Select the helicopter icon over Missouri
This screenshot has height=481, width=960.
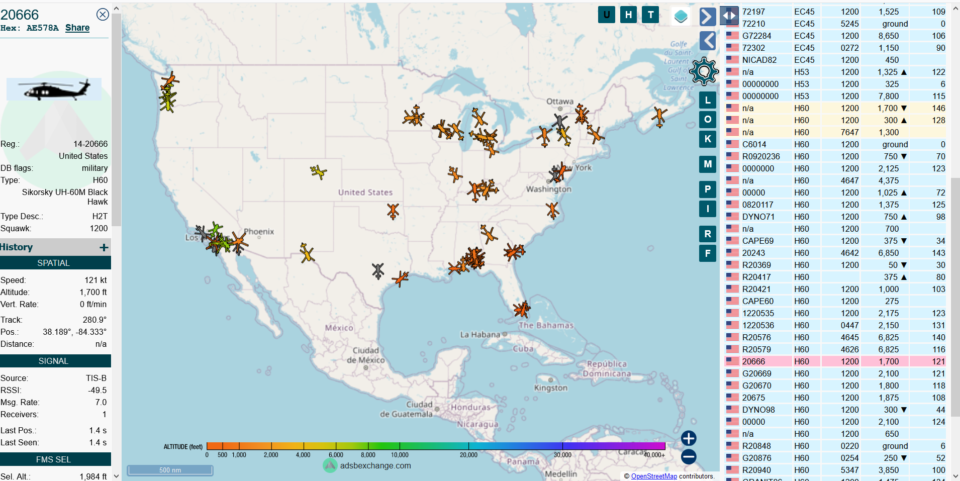(x=455, y=174)
